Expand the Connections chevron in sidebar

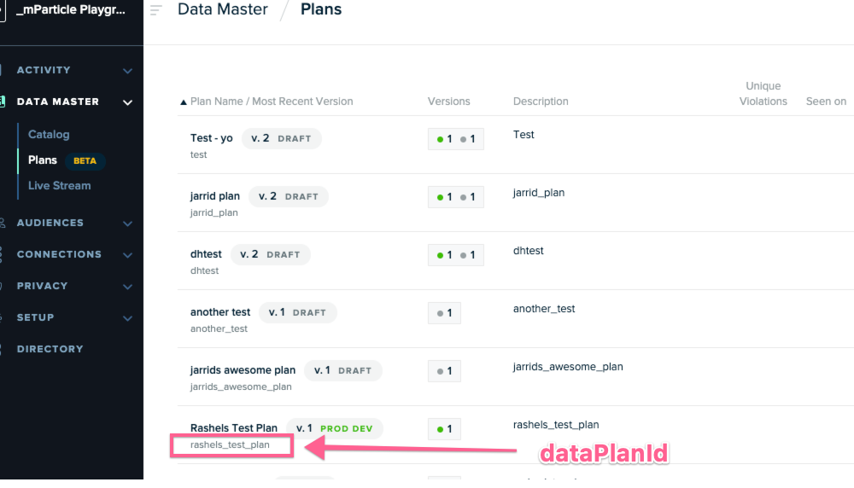coord(127,255)
